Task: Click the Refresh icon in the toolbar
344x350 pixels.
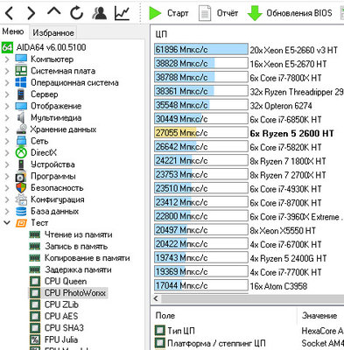Action: (76, 13)
